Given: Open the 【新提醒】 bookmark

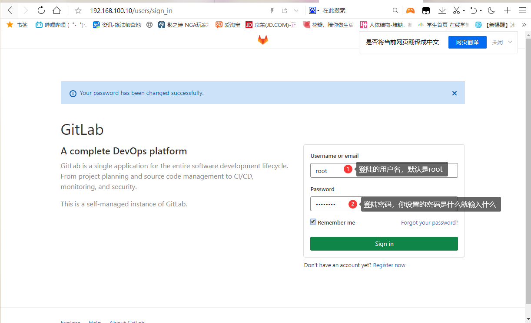Looking at the screenshot, I should point(495,25).
